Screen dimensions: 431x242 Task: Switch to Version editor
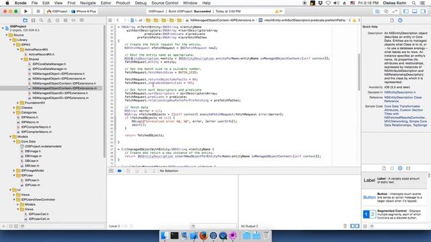pos(395,11)
